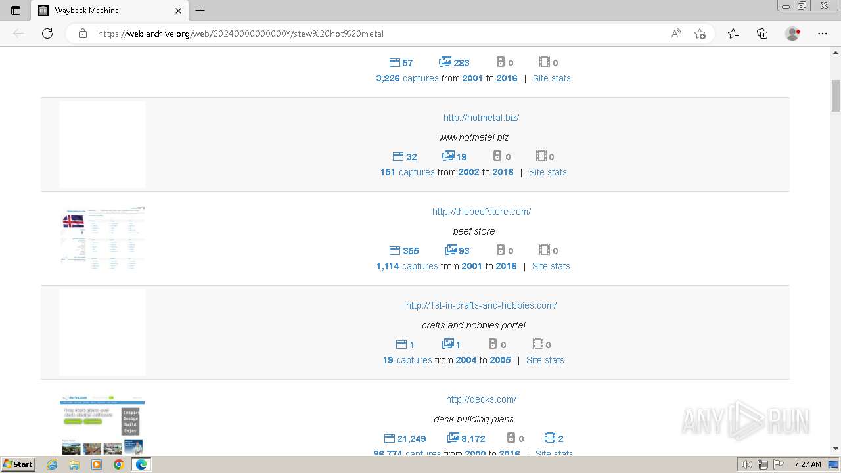
Task: View site information via the lock icon
Action: pos(83,34)
